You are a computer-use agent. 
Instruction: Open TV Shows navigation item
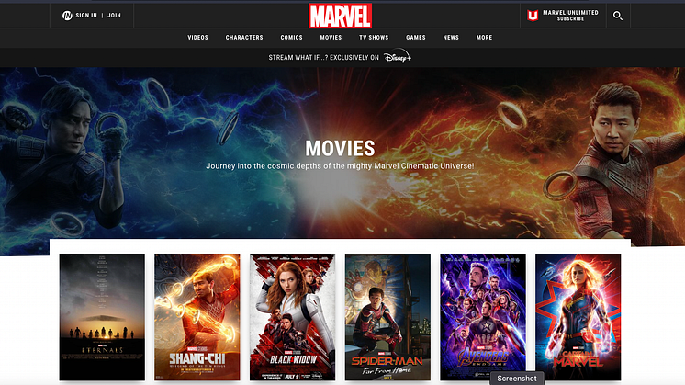374,38
